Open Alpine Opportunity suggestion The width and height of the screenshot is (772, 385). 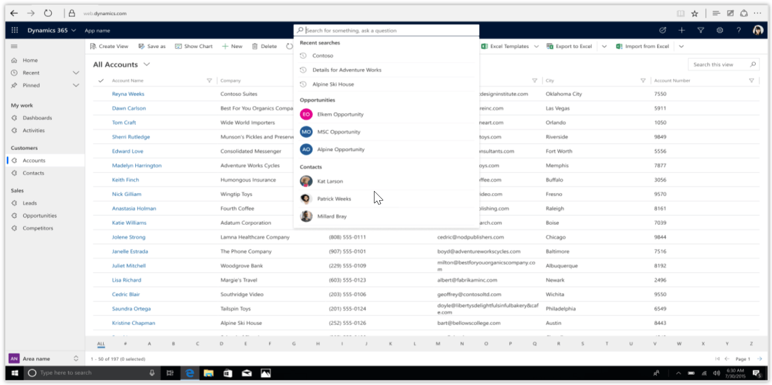(x=386, y=149)
